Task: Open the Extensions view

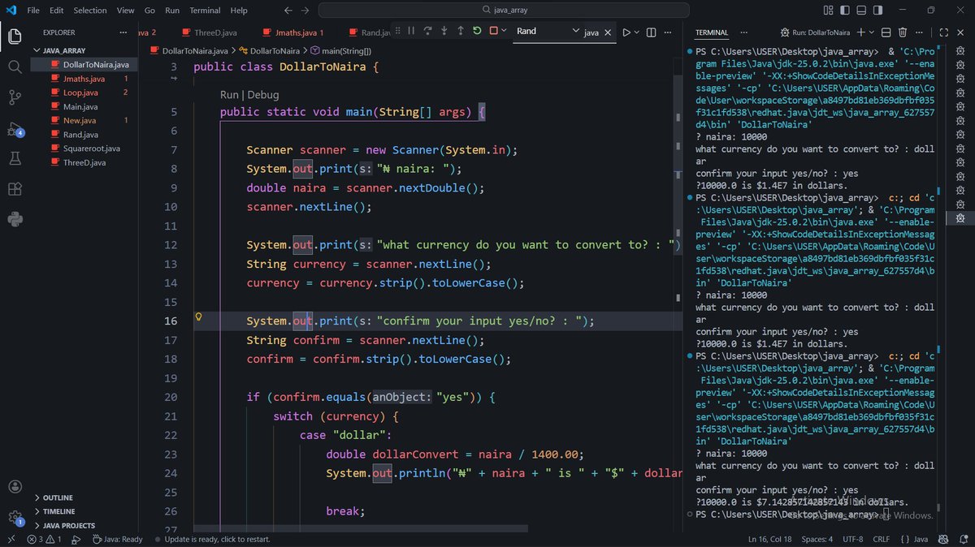Action: click(x=15, y=189)
